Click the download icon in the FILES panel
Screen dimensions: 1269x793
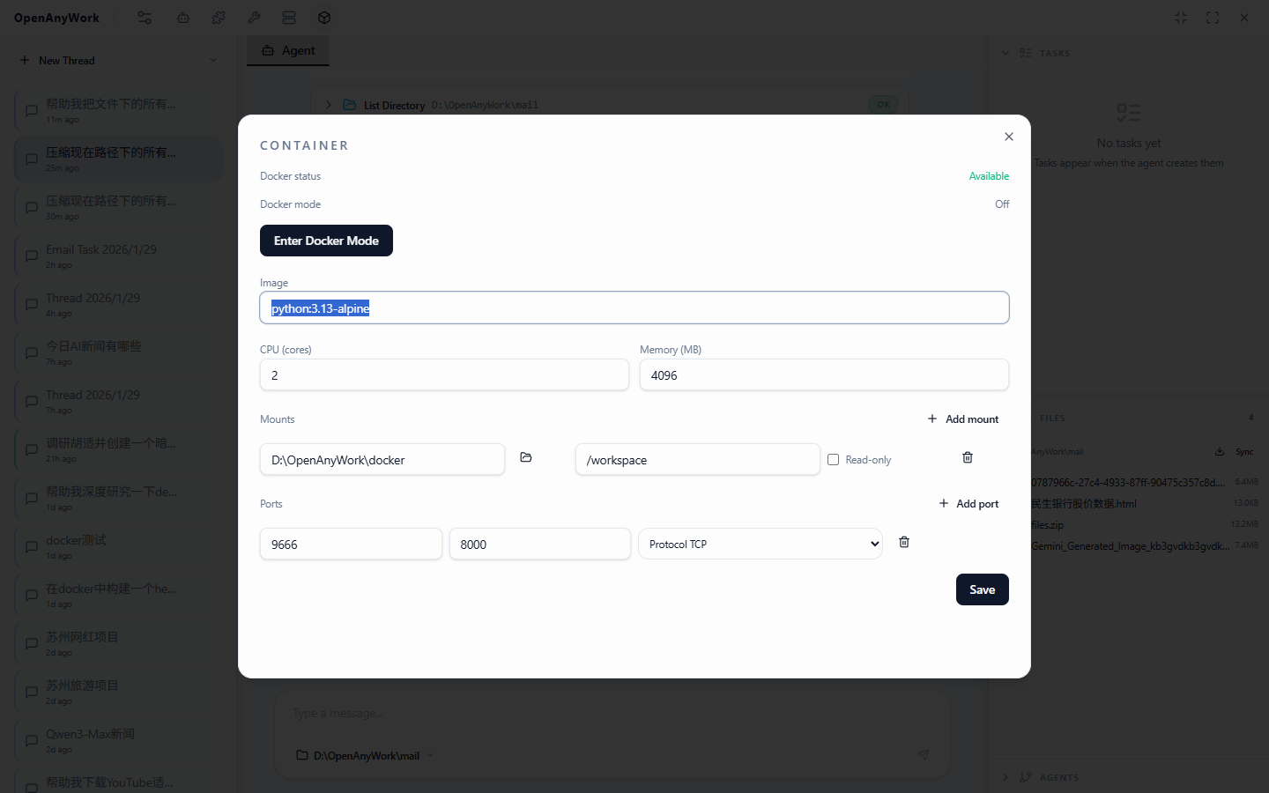click(1219, 451)
